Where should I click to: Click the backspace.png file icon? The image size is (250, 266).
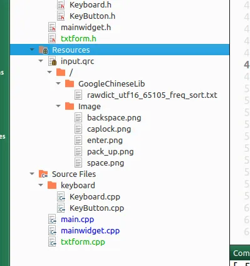click(78, 117)
